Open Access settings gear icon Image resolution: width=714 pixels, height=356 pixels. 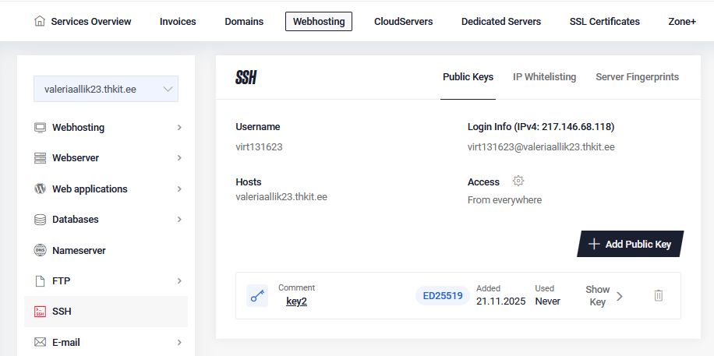[x=518, y=181]
